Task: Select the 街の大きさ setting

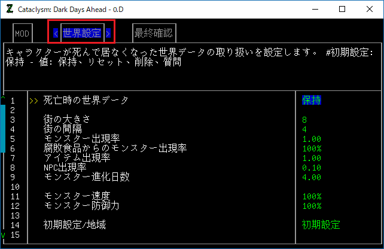Action: coord(66,119)
